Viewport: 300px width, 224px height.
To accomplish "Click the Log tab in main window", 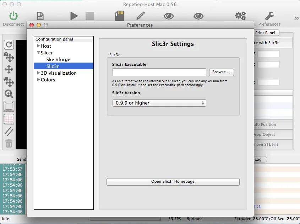I will [260, 159].
